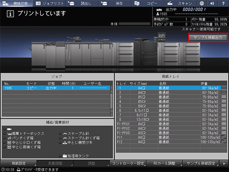Click the 中とじ両端くず箱 status indicator
229x172 pixels.
point(4,147)
